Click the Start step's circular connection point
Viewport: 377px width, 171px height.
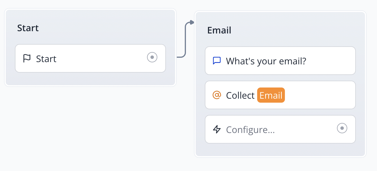(x=152, y=57)
